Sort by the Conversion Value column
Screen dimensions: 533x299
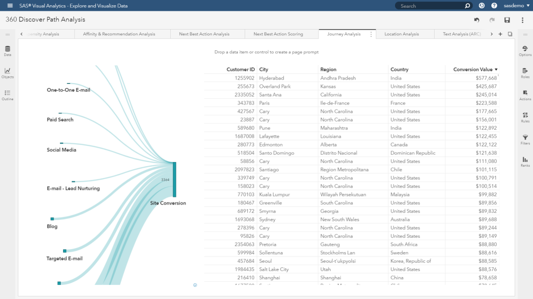point(474,69)
